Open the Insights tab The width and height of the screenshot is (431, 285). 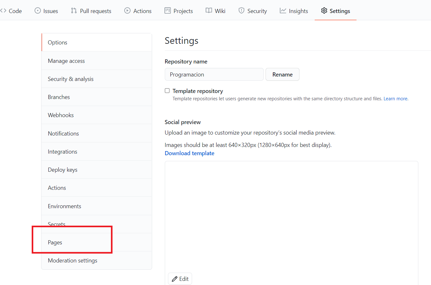click(x=294, y=11)
